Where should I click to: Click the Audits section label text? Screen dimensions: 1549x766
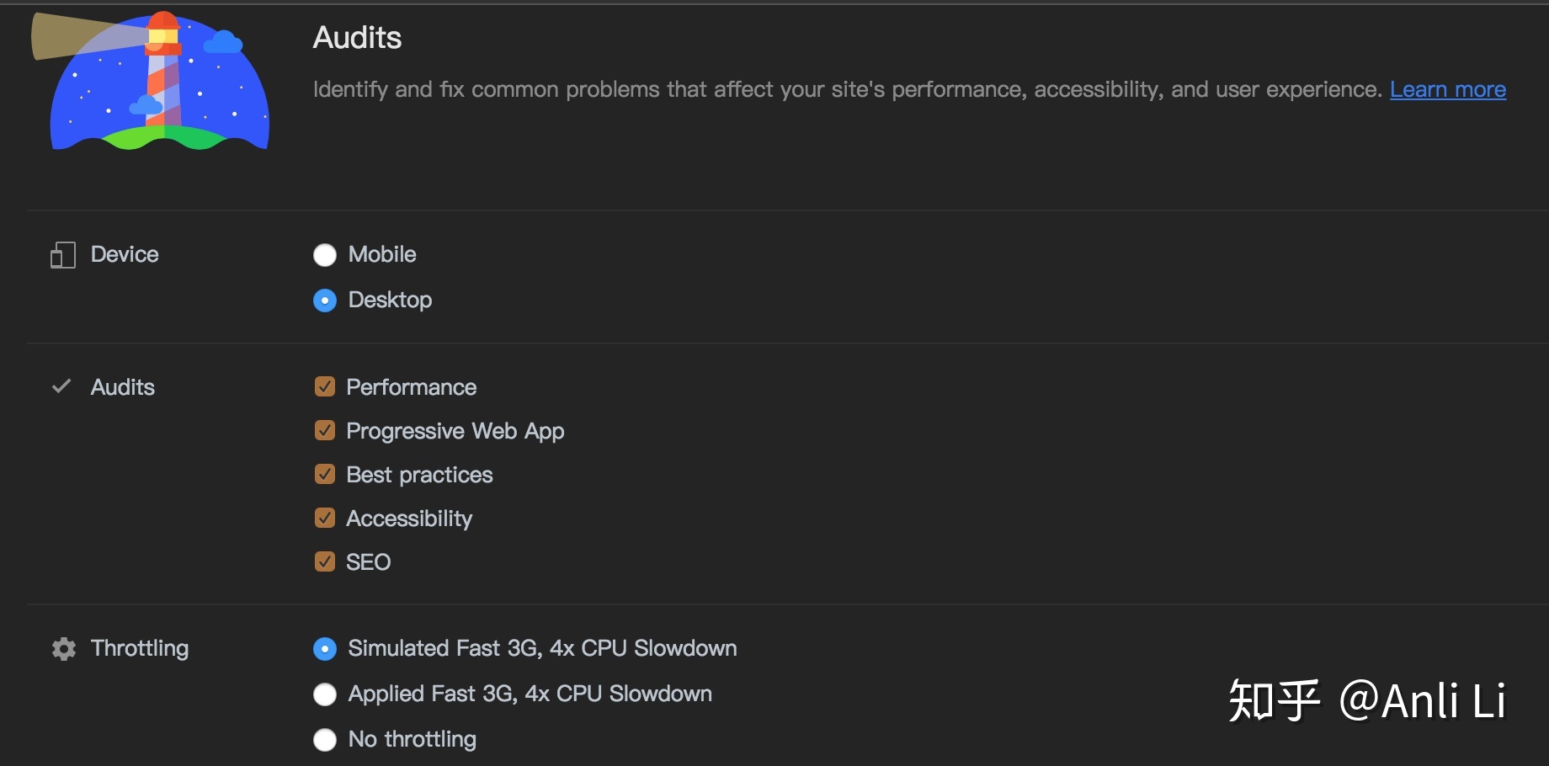(123, 387)
